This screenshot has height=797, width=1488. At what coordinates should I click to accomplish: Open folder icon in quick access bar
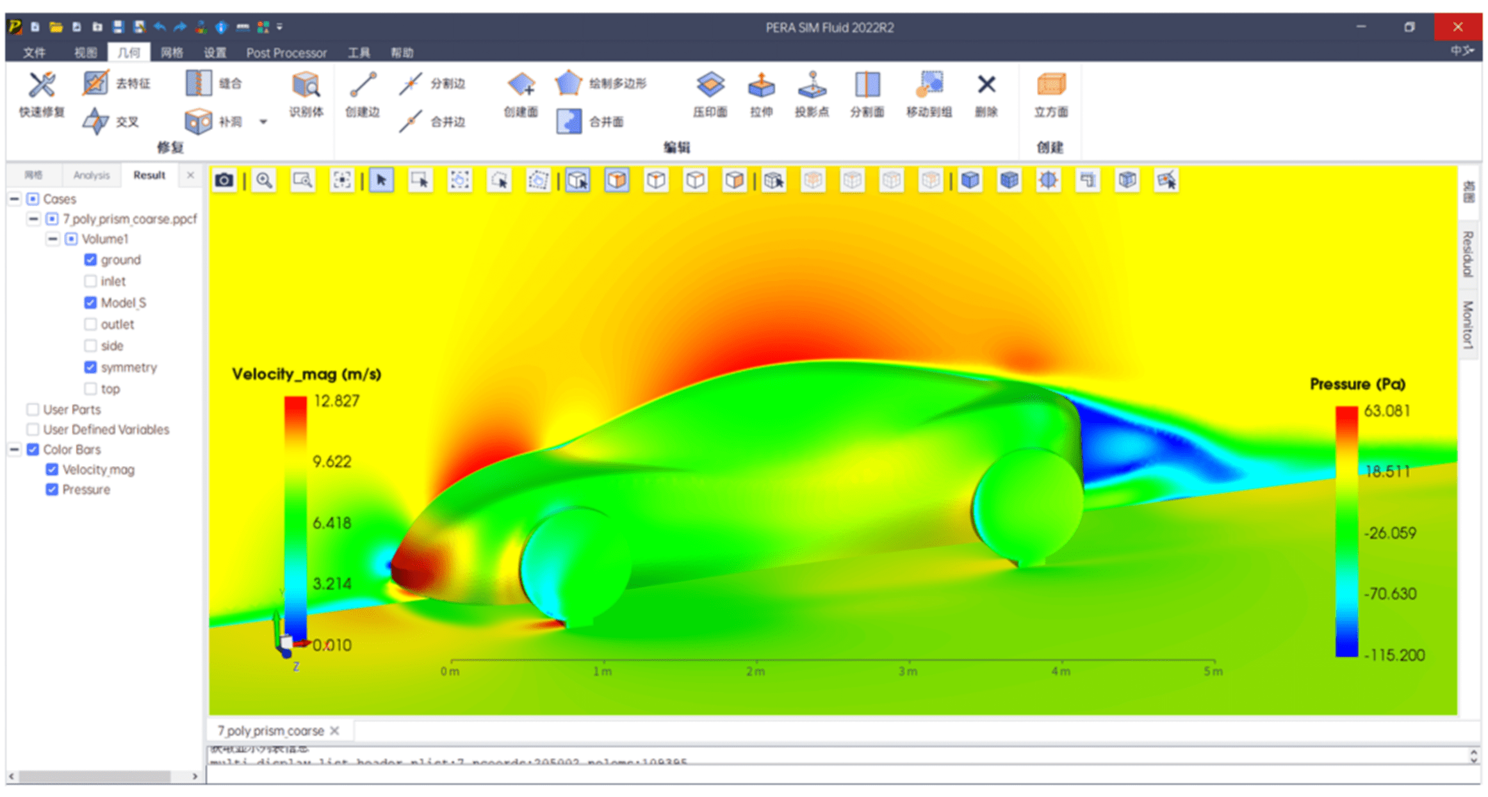56,27
